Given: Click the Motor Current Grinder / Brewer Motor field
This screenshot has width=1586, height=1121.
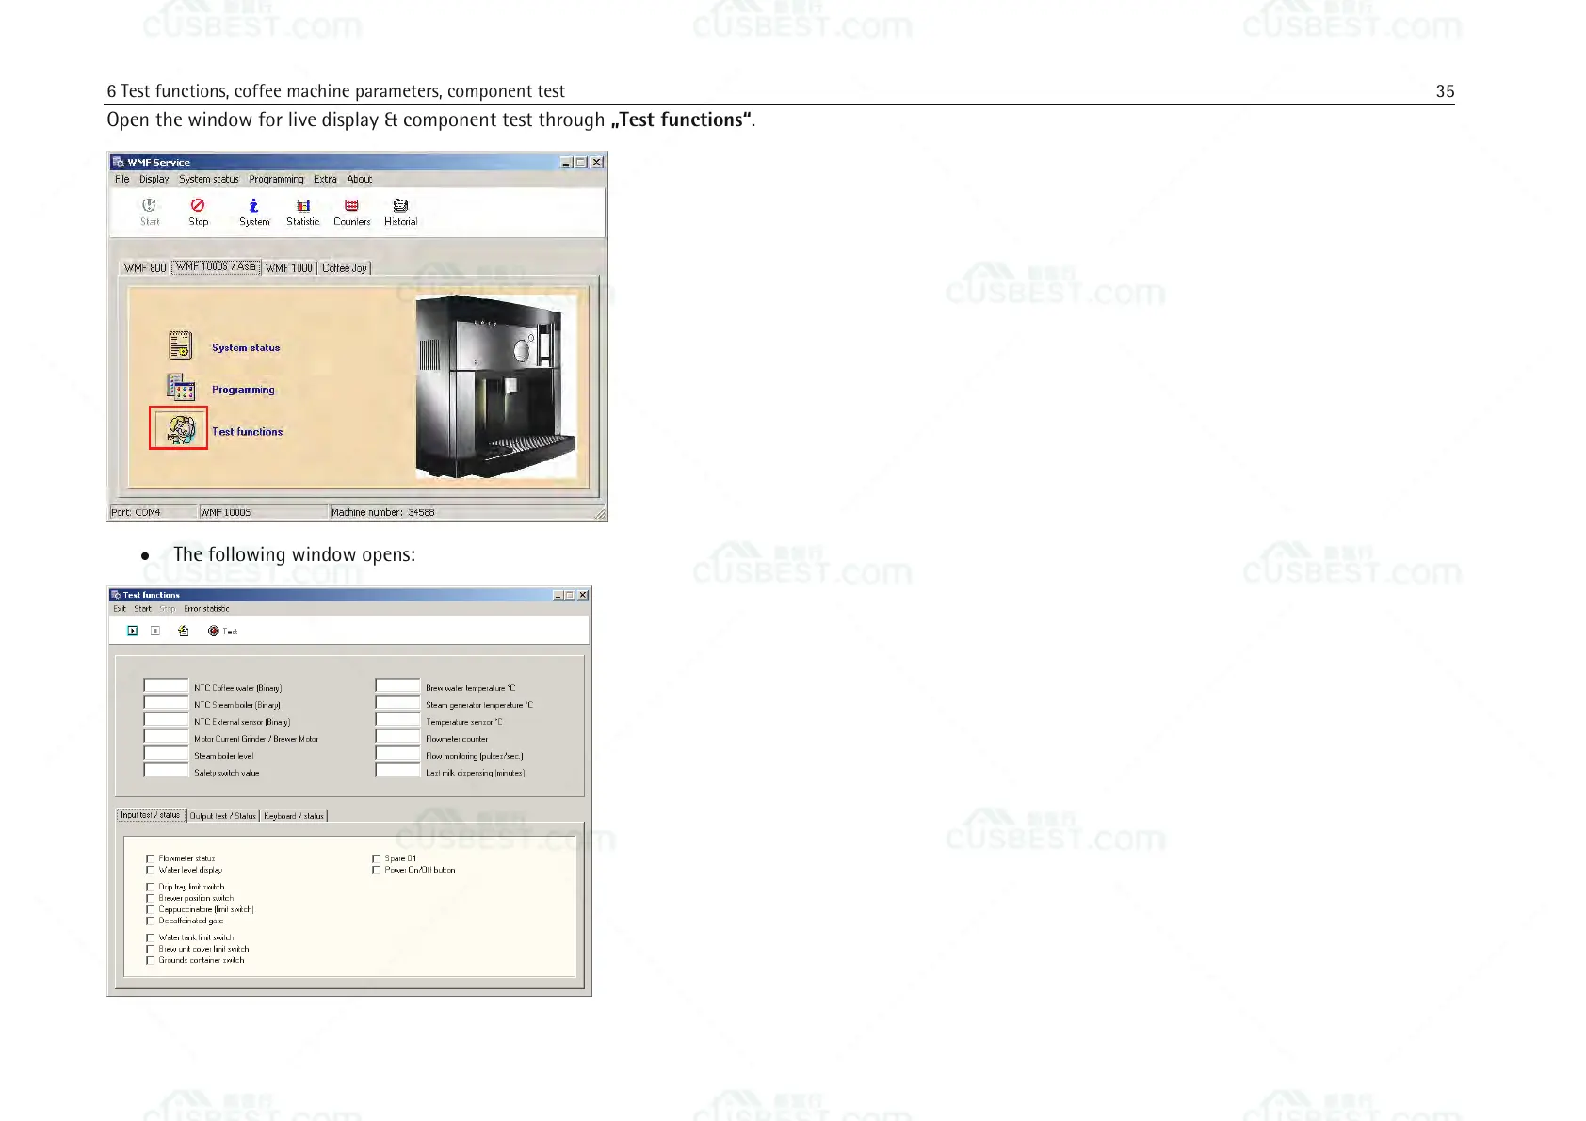Looking at the screenshot, I should click(167, 737).
